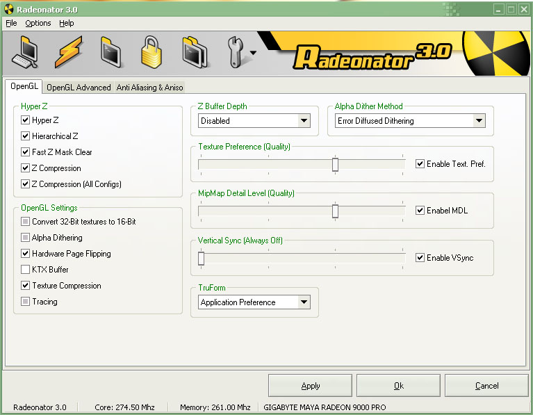
Task: Enable the KTX Buffer checkbox
Action: pyautogui.click(x=25, y=270)
